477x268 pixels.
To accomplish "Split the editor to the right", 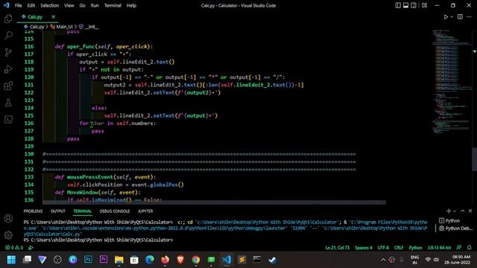I will pyautogui.click(x=460, y=17).
